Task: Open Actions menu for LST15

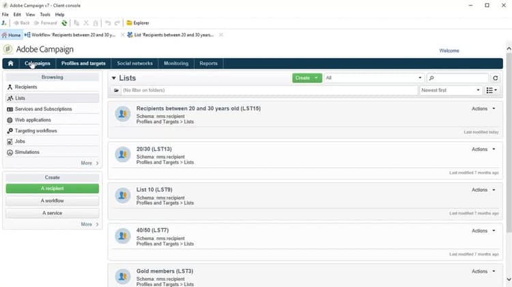Action: (483, 108)
